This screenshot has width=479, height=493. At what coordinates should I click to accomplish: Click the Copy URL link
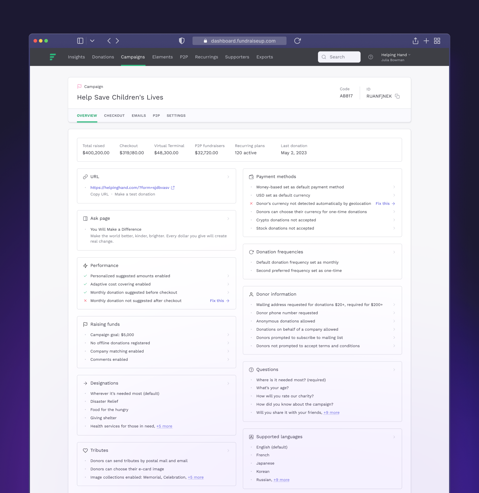(100, 194)
